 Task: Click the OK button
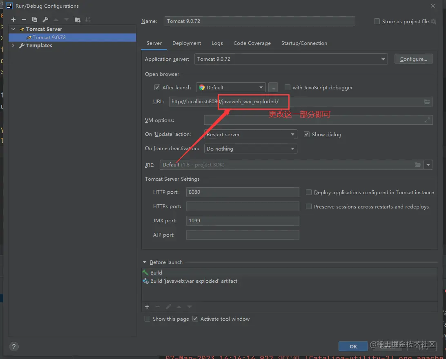pos(353,346)
